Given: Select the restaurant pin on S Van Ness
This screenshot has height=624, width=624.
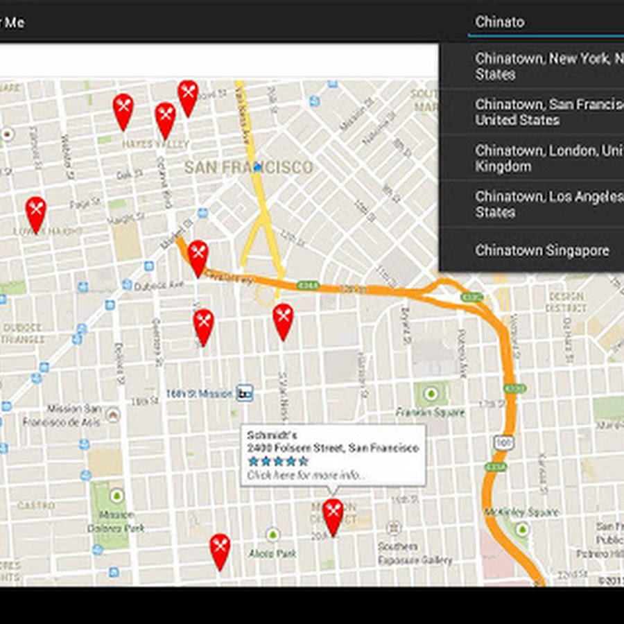Looking at the screenshot, I should (x=283, y=322).
